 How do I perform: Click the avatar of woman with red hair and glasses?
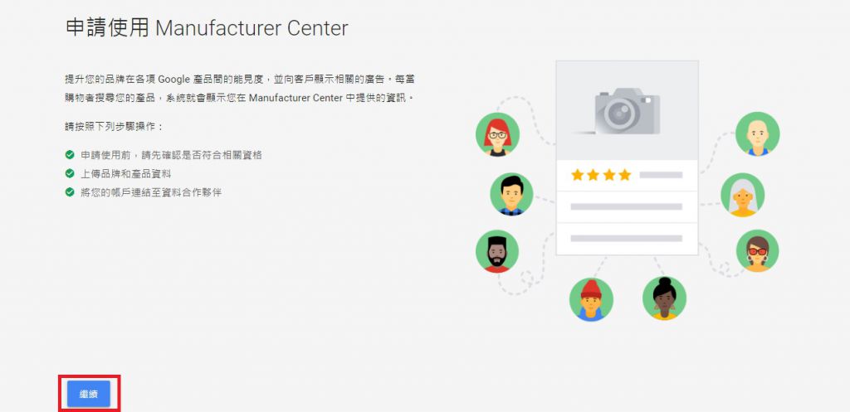click(498, 135)
